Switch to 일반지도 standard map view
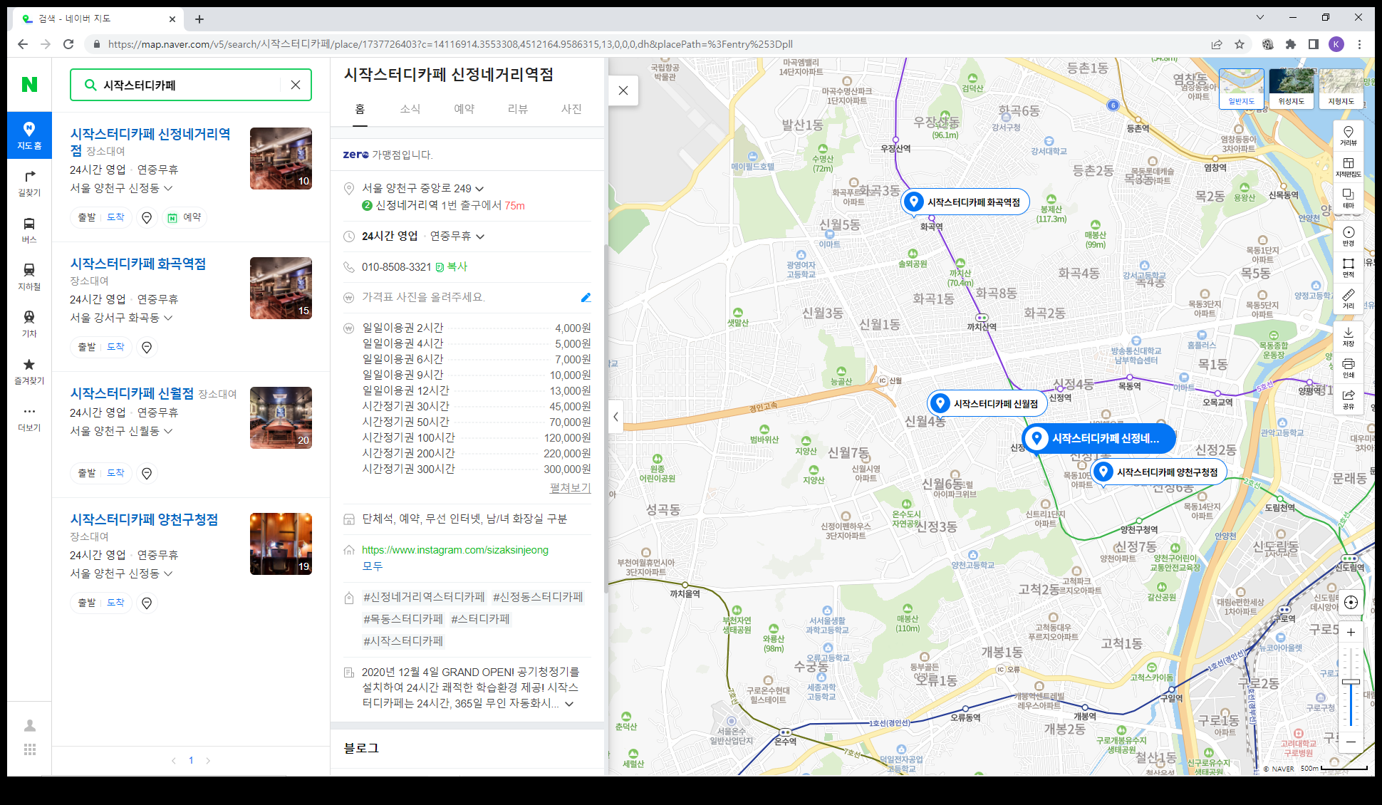 pos(1241,88)
